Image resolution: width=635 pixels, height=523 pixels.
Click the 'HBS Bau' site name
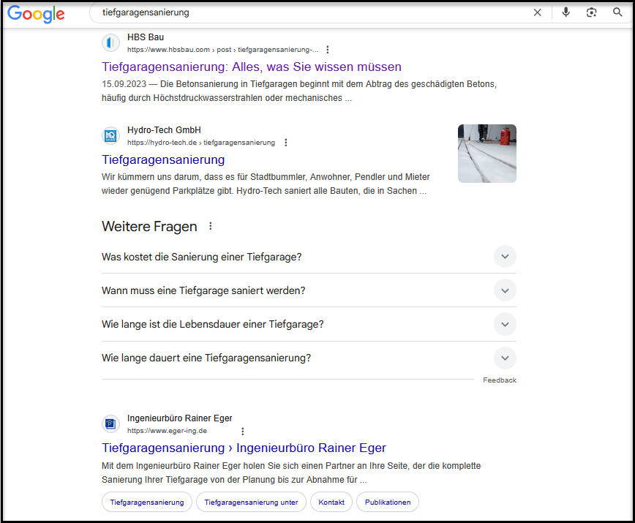(146, 37)
